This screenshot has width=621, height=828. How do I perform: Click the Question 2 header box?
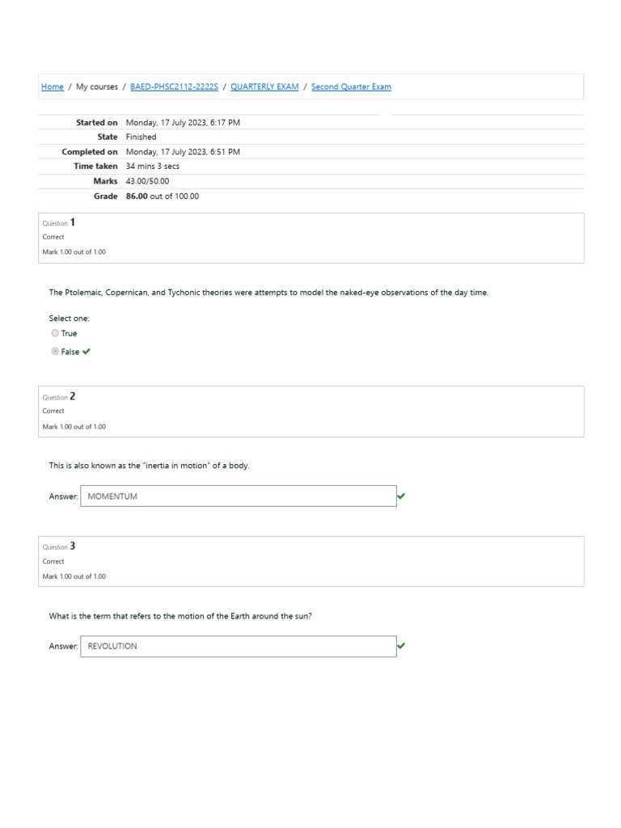(311, 412)
